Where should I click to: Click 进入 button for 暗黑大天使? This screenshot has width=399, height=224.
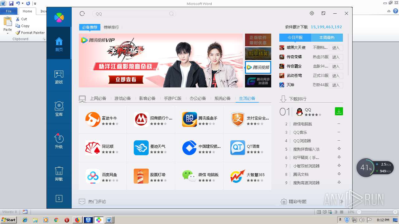336,48
